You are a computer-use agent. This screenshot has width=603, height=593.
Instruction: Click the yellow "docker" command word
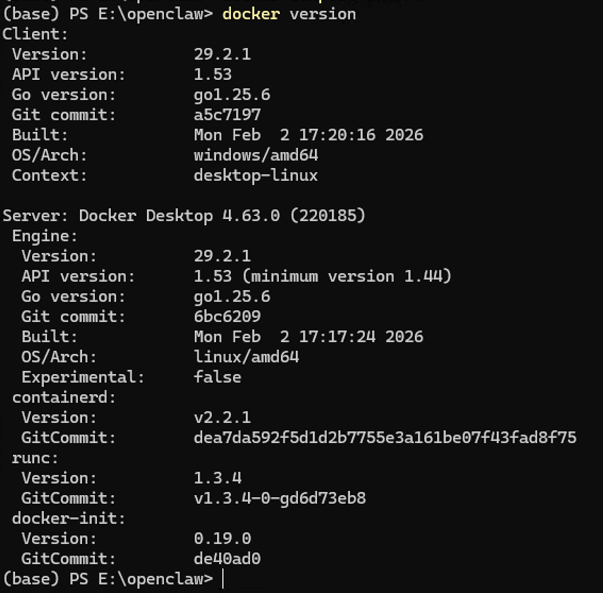(250, 14)
